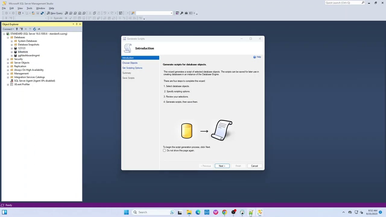Click the Toolbox icon in the main toolbar
Viewport: 386px width, 217px height.
(x=186, y=13)
